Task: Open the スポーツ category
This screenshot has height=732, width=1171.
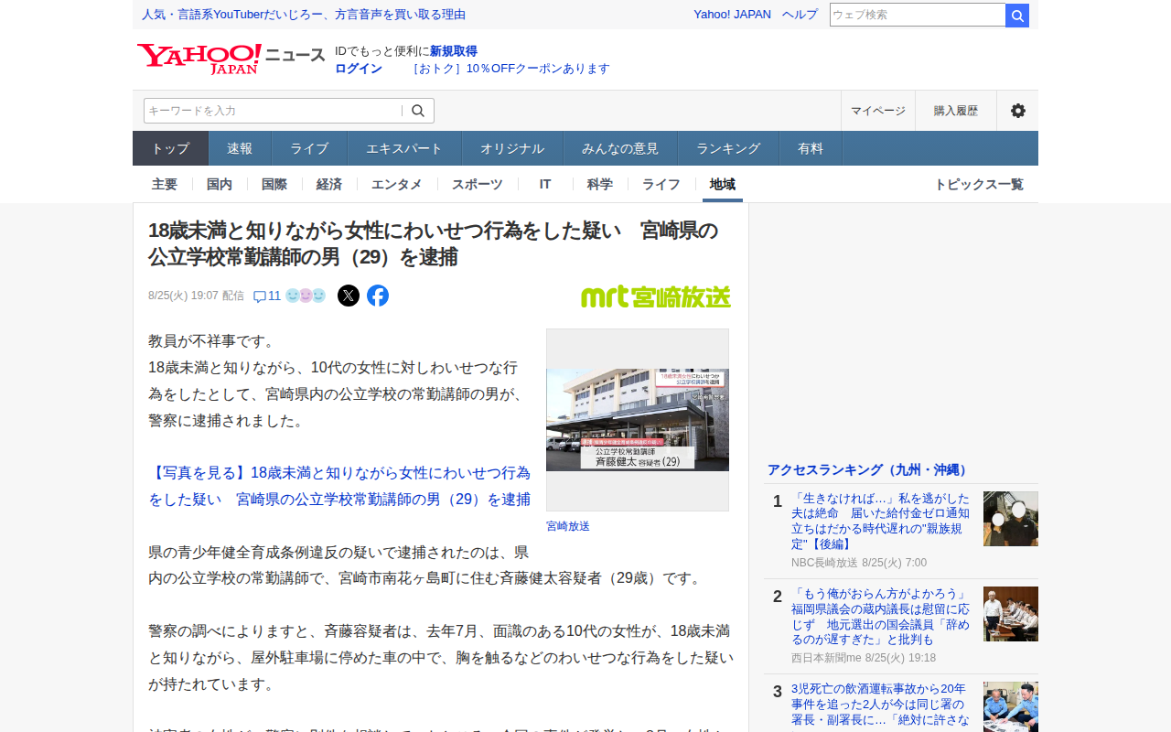Action: pyautogui.click(x=478, y=184)
